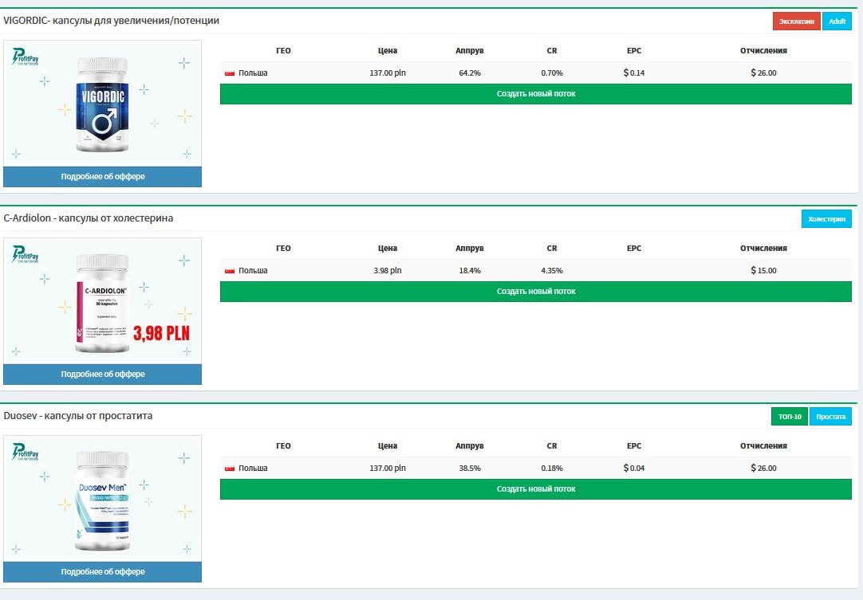Click payout $26.00 in Duosev row

tap(763, 469)
